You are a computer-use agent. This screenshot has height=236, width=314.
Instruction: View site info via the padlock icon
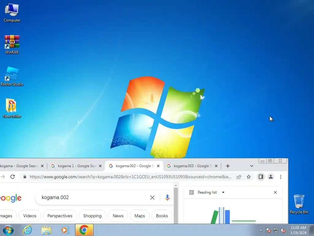(x=25, y=177)
